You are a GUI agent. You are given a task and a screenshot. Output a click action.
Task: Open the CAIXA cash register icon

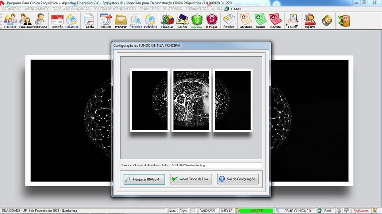(182, 21)
